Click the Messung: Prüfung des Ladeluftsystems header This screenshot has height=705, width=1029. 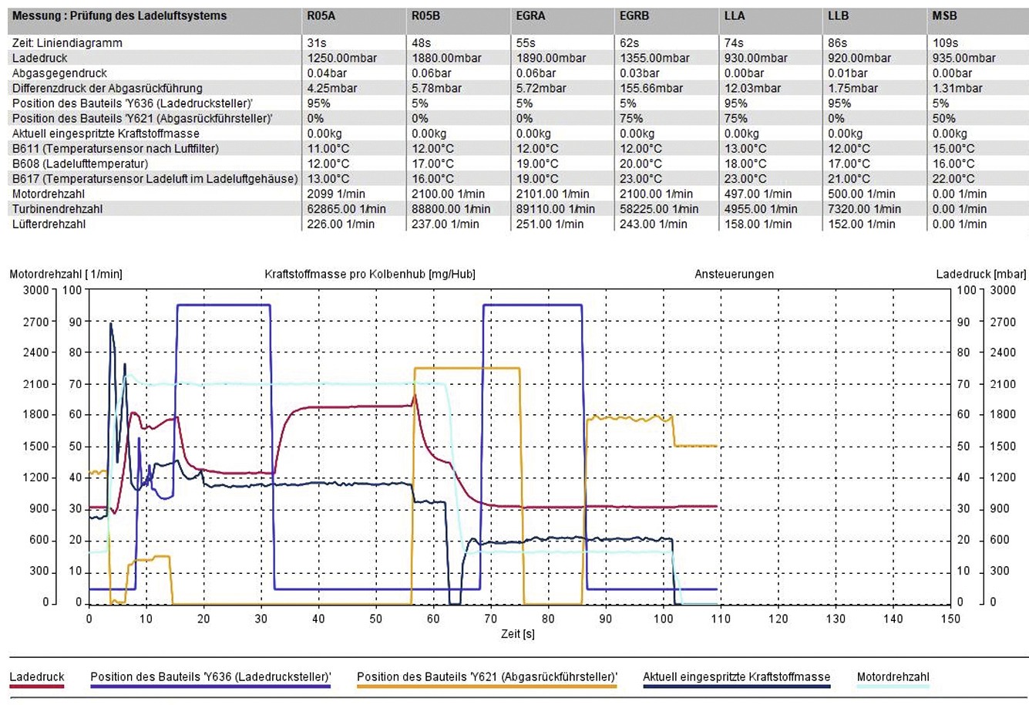(119, 15)
